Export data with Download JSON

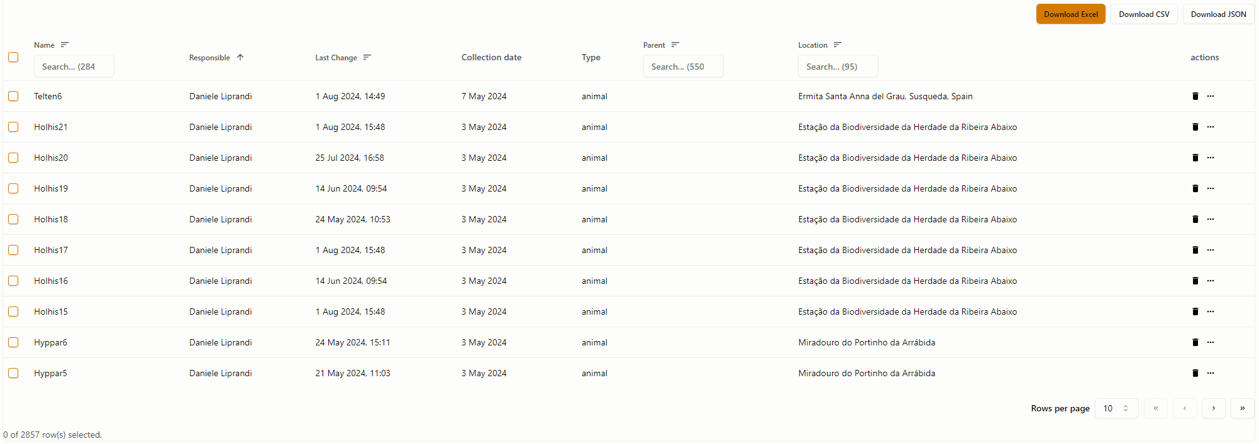click(x=1218, y=14)
